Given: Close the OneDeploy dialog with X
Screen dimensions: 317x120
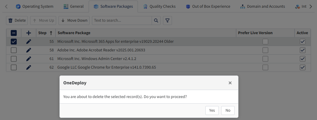Looking at the screenshot, I should pos(230,83).
